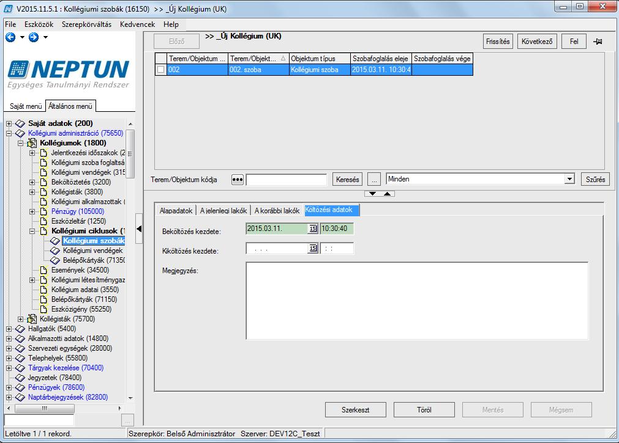Click the pin icon next to Fel
Screen dimensions: 619x443
tap(598, 42)
